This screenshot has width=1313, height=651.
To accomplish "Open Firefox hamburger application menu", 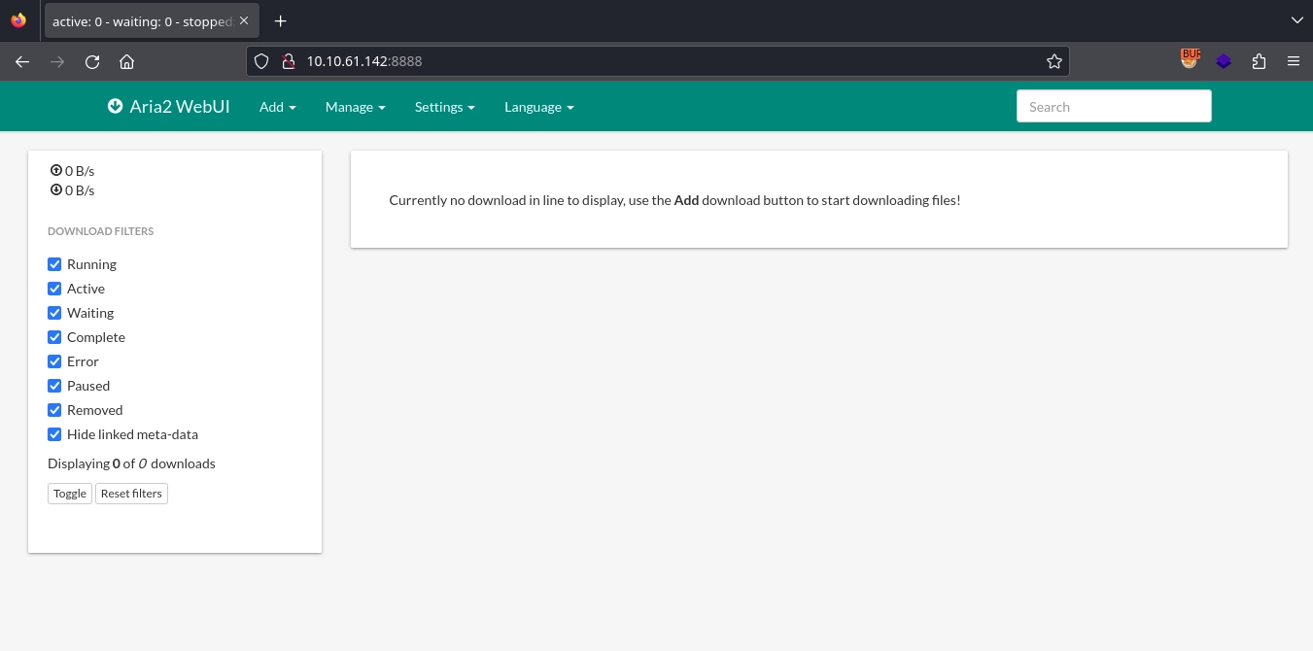I will tap(1294, 61).
